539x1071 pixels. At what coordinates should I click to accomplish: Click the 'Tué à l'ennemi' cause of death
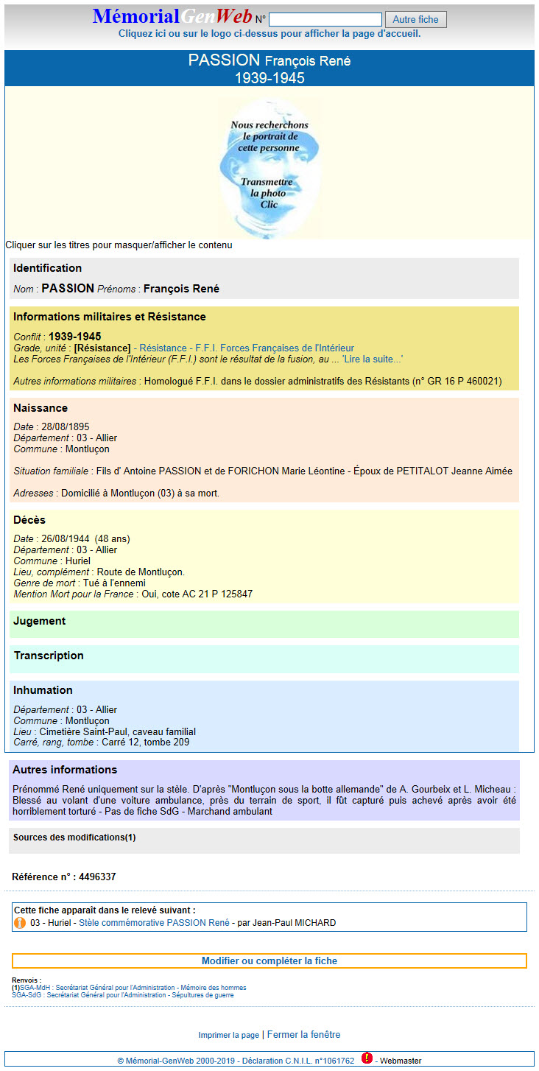tap(114, 583)
